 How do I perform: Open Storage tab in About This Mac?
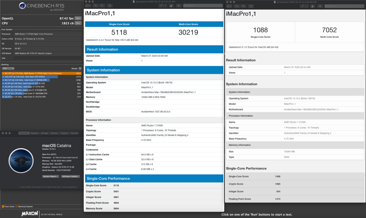45,133
